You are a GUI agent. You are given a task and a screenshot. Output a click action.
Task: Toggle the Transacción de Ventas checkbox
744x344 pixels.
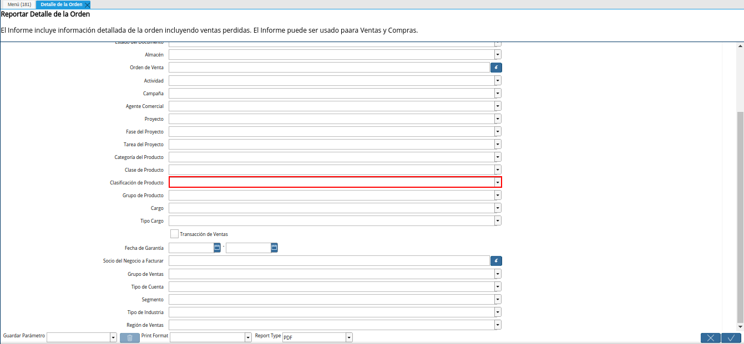tap(174, 234)
